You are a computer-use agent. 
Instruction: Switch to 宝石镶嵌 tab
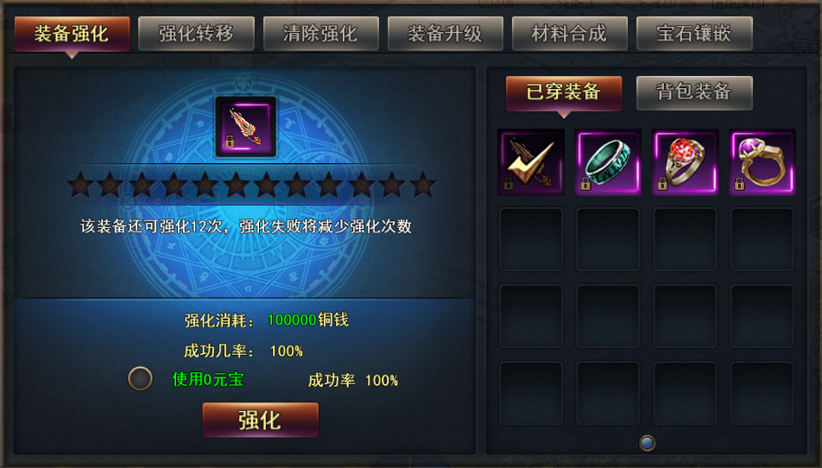pos(694,34)
